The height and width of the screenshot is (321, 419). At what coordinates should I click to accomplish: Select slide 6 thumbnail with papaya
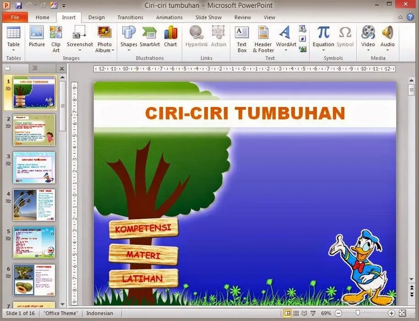pyautogui.click(x=34, y=280)
